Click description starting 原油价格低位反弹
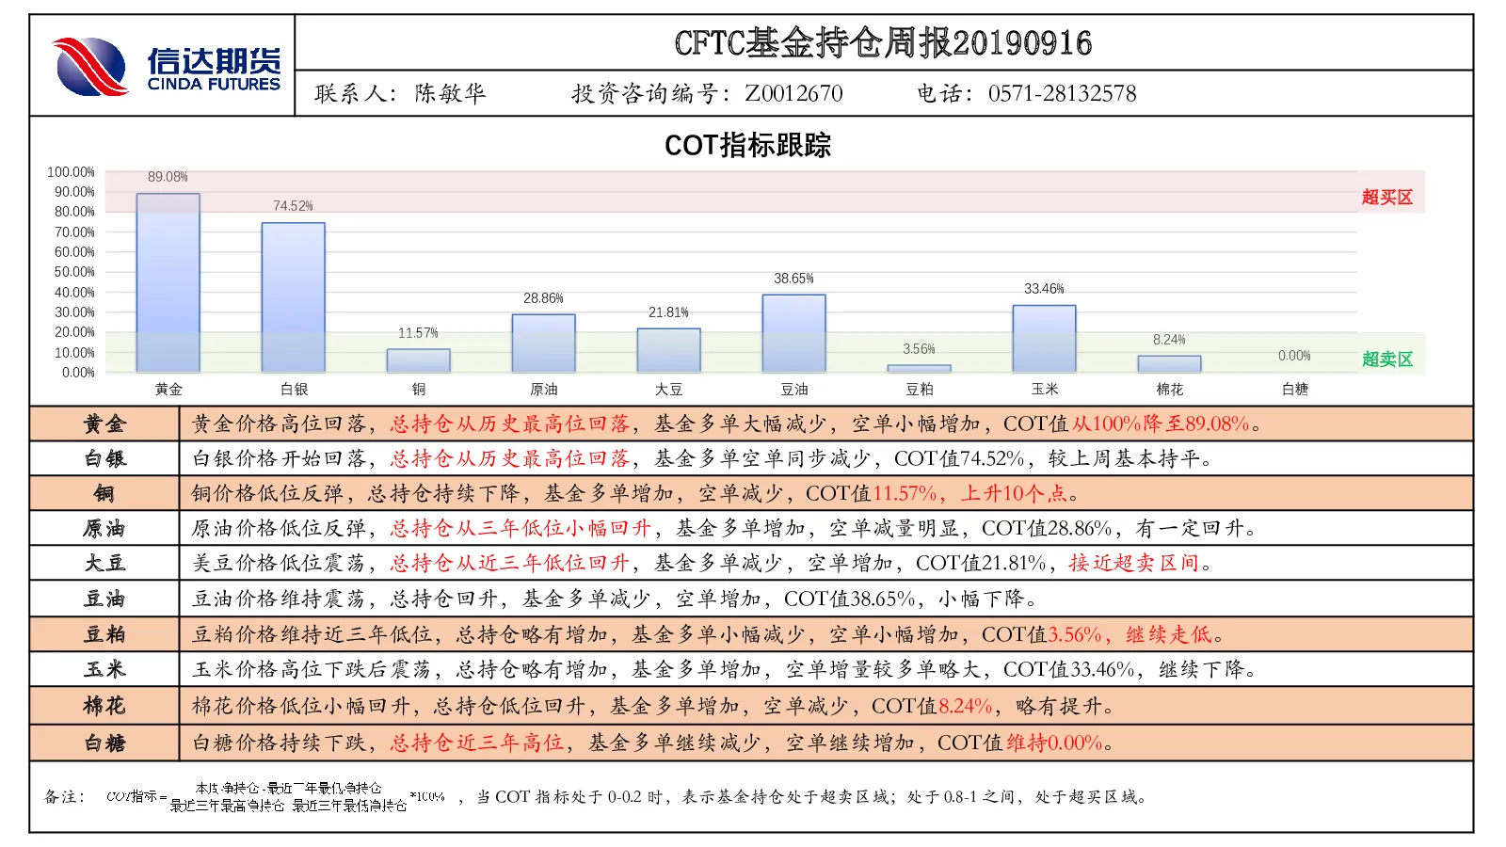The height and width of the screenshot is (847, 1506). point(726,528)
